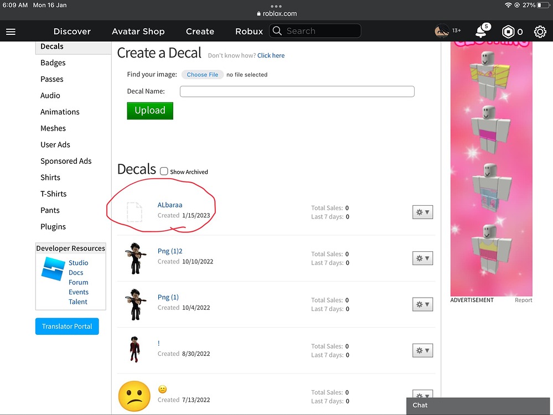
Task: Open gear dropdown for the ! decal
Action: tap(422, 350)
